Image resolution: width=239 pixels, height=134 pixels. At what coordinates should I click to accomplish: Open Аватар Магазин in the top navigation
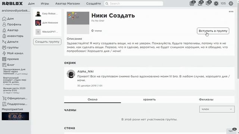(x=68, y=3)
